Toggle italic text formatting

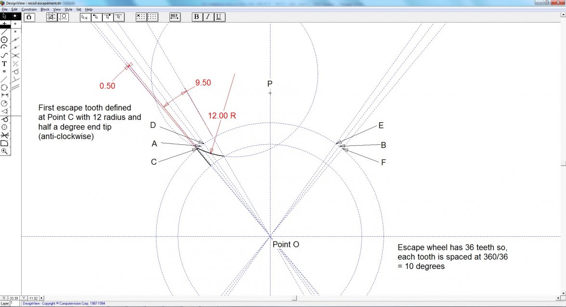[207, 17]
